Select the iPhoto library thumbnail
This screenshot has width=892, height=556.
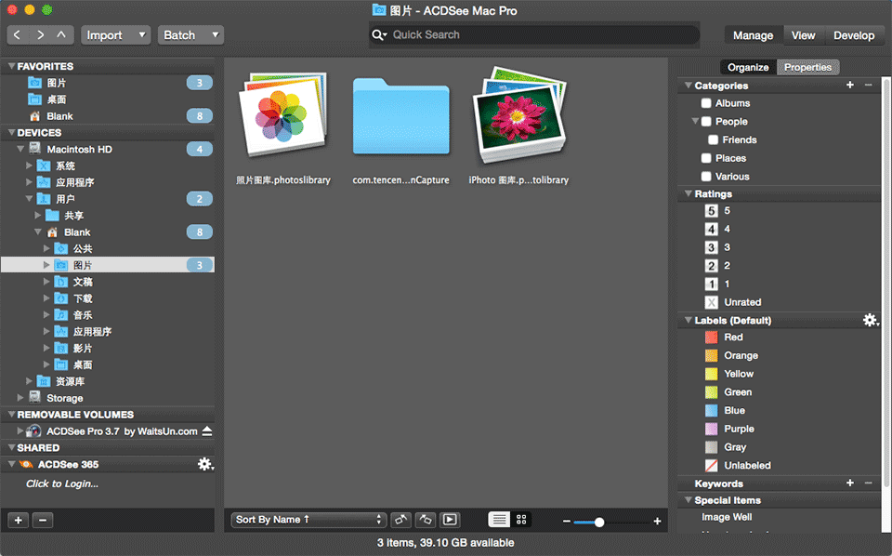click(x=518, y=116)
